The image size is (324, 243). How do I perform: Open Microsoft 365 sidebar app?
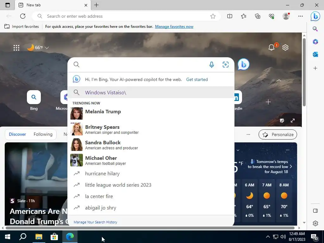coord(315,42)
